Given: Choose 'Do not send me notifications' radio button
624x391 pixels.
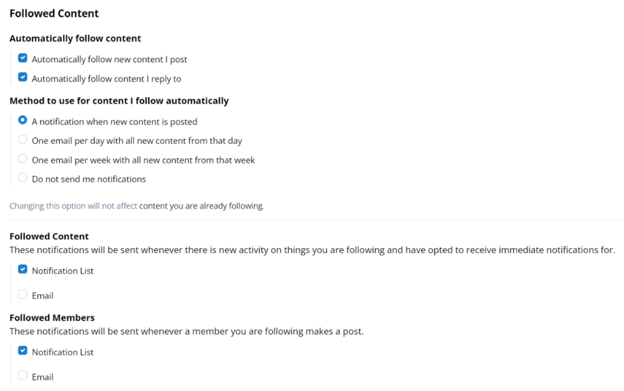Looking at the screenshot, I should (x=22, y=178).
